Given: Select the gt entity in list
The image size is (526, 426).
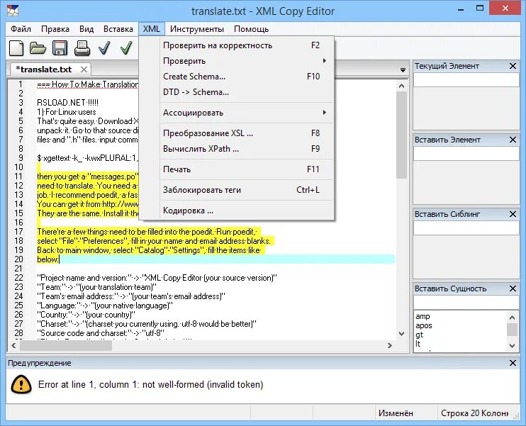Looking at the screenshot, I should tap(420, 335).
